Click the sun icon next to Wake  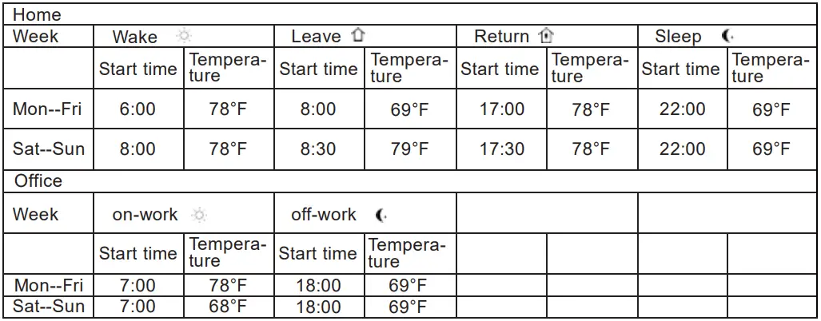point(185,37)
